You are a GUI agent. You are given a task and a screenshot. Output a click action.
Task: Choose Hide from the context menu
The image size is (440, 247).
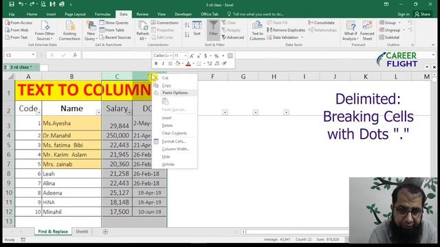tap(166, 156)
